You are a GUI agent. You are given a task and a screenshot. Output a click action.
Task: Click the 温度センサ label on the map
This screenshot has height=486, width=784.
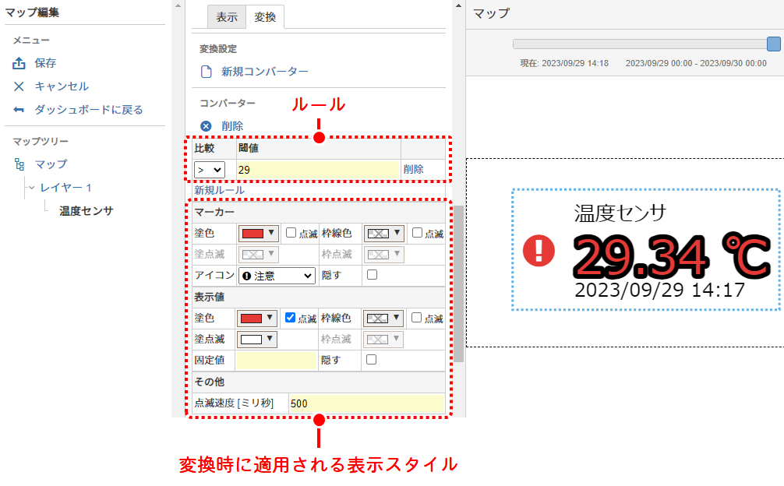point(620,213)
